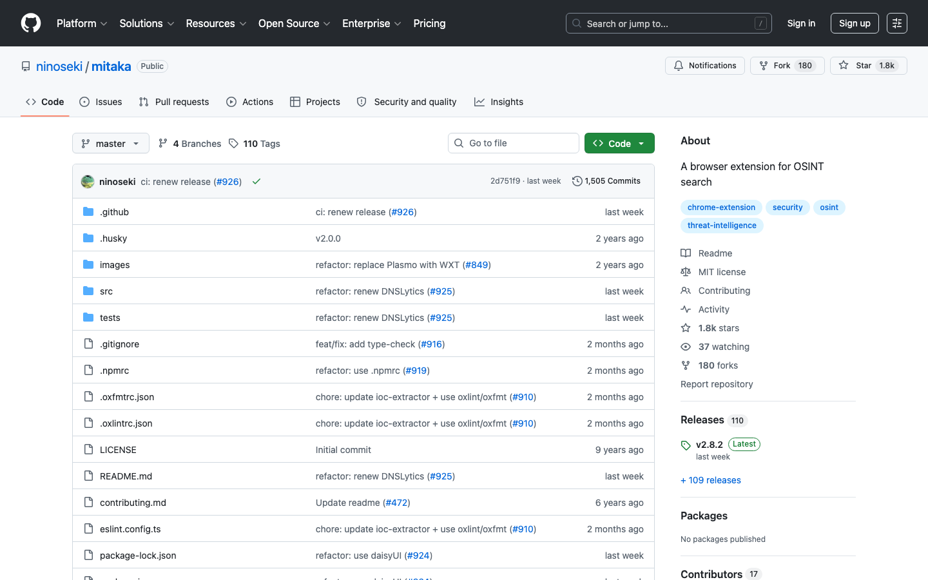Open the Report repository link

click(717, 384)
